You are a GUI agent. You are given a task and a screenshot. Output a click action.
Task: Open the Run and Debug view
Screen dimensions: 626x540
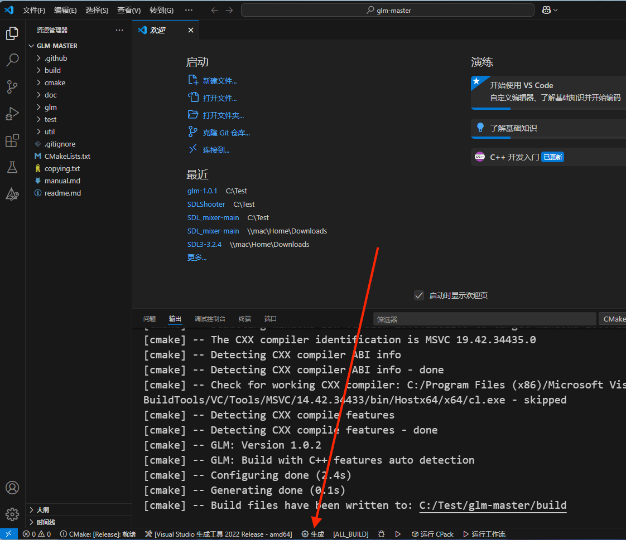click(12, 114)
